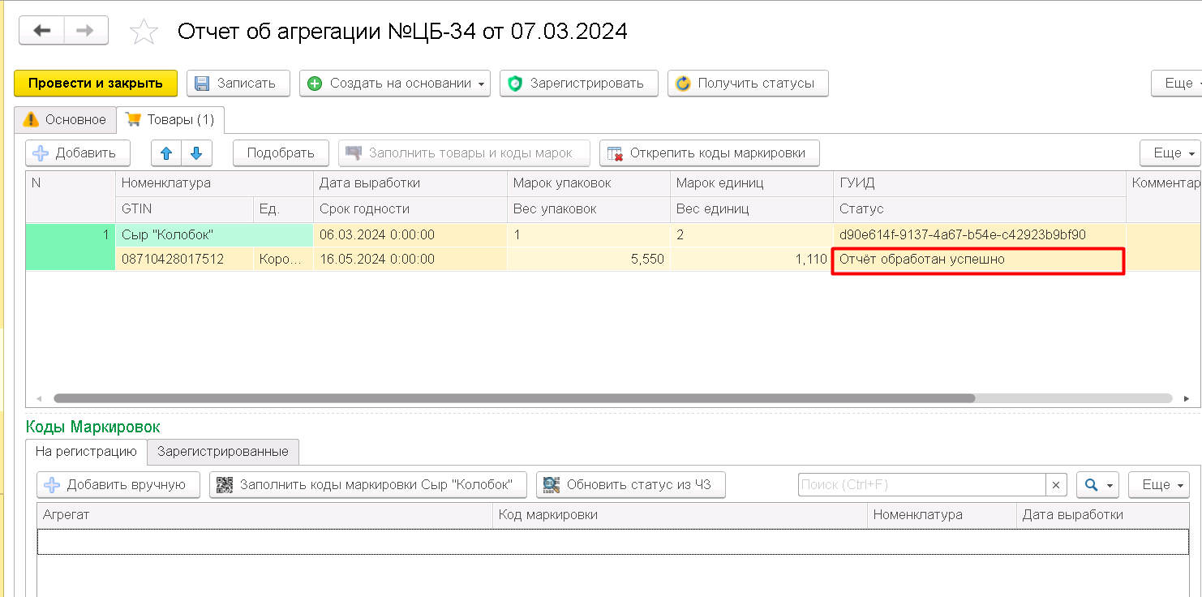Go back with the left arrow button
Image resolution: width=1202 pixels, height=597 pixels.
(41, 31)
